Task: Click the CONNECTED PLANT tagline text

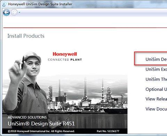Action: pos(65,60)
